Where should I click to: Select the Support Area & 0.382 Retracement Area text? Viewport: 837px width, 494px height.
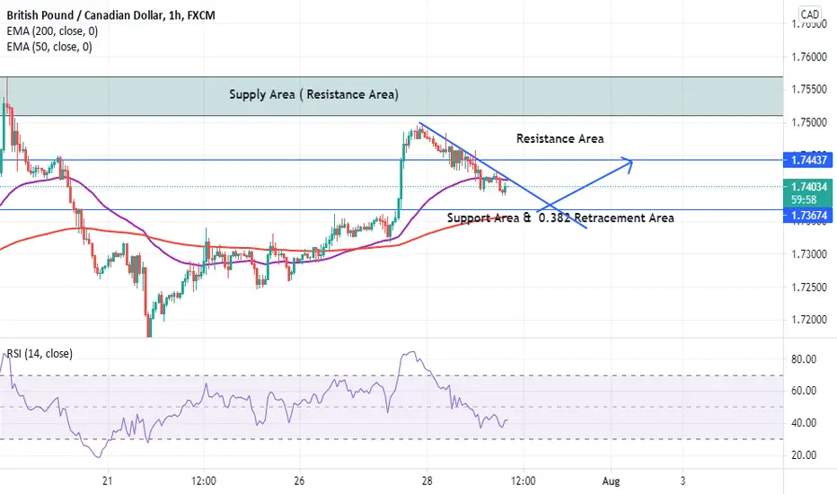tap(560, 218)
